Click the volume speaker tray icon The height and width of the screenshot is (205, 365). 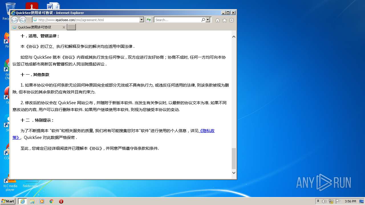click(324, 201)
